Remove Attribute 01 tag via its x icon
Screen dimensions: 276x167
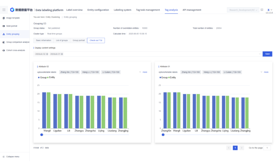click(x=62, y=54)
